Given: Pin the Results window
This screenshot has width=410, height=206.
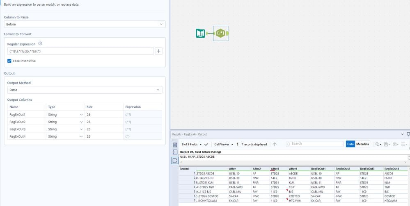Looking at the screenshot, I should (x=408, y=134).
